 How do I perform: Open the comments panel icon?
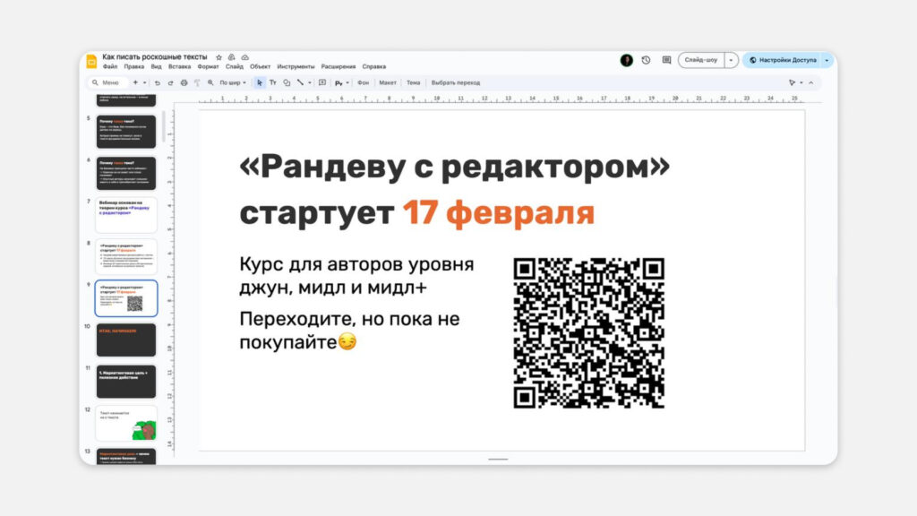tap(666, 60)
